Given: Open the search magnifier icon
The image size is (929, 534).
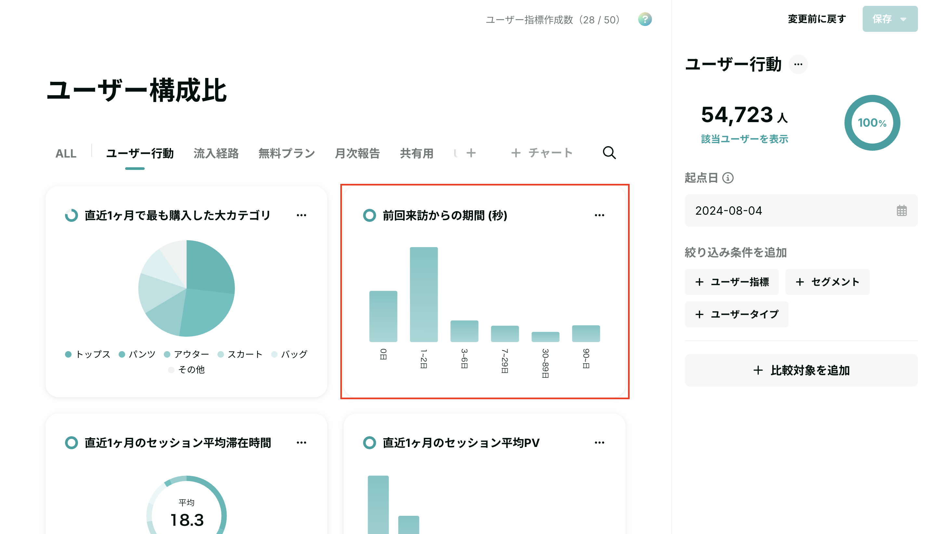Looking at the screenshot, I should pyautogui.click(x=609, y=153).
